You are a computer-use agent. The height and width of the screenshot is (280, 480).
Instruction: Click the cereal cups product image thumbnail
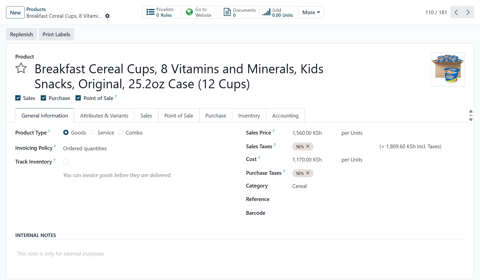point(447,69)
